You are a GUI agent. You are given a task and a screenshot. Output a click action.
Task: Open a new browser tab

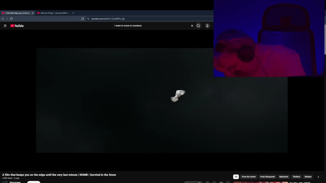[x=73, y=13]
